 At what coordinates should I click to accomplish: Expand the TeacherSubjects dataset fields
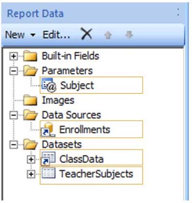[31, 174]
